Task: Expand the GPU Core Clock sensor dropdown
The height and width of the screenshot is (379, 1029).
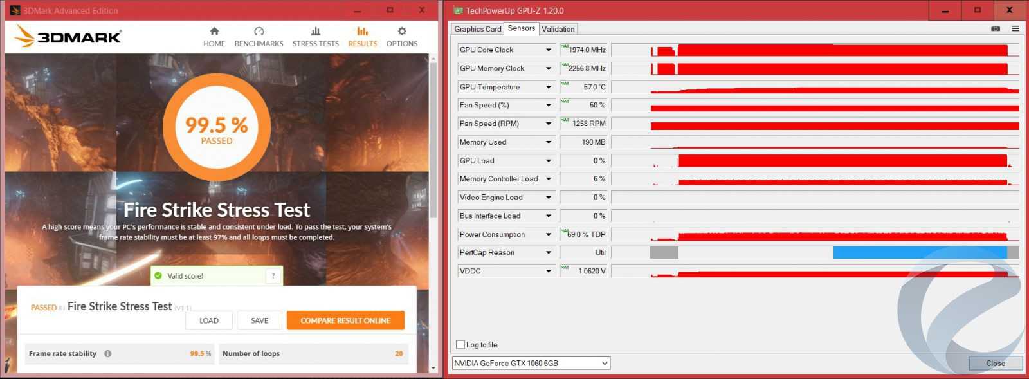Action: (x=549, y=50)
